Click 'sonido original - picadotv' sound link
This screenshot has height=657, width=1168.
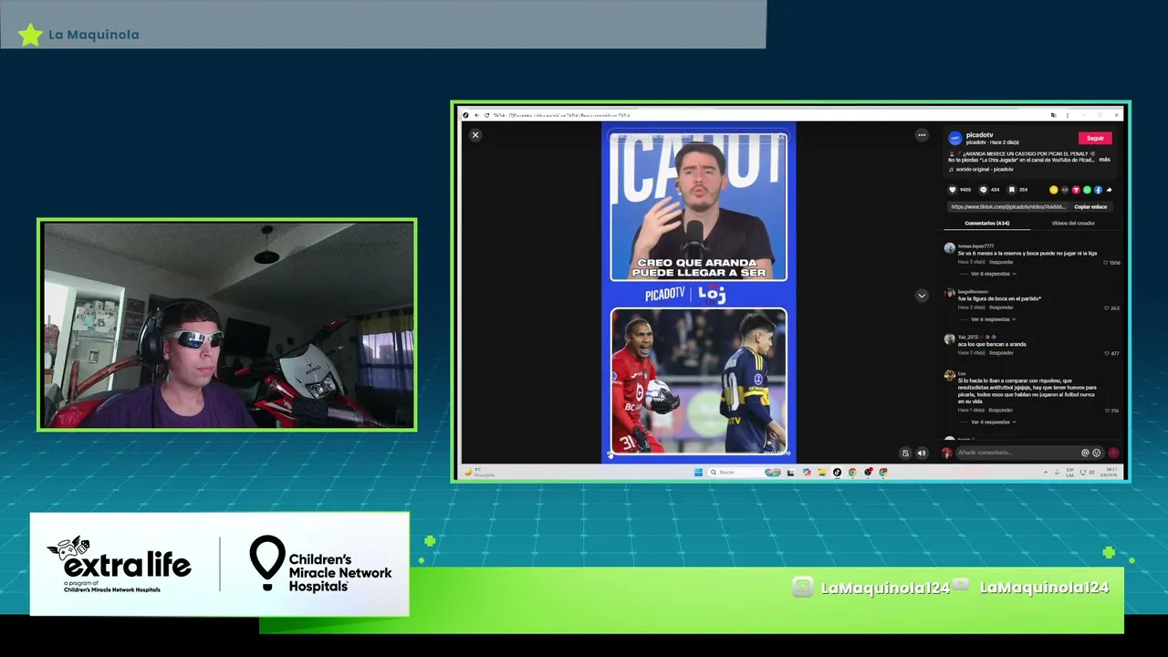tap(985, 169)
